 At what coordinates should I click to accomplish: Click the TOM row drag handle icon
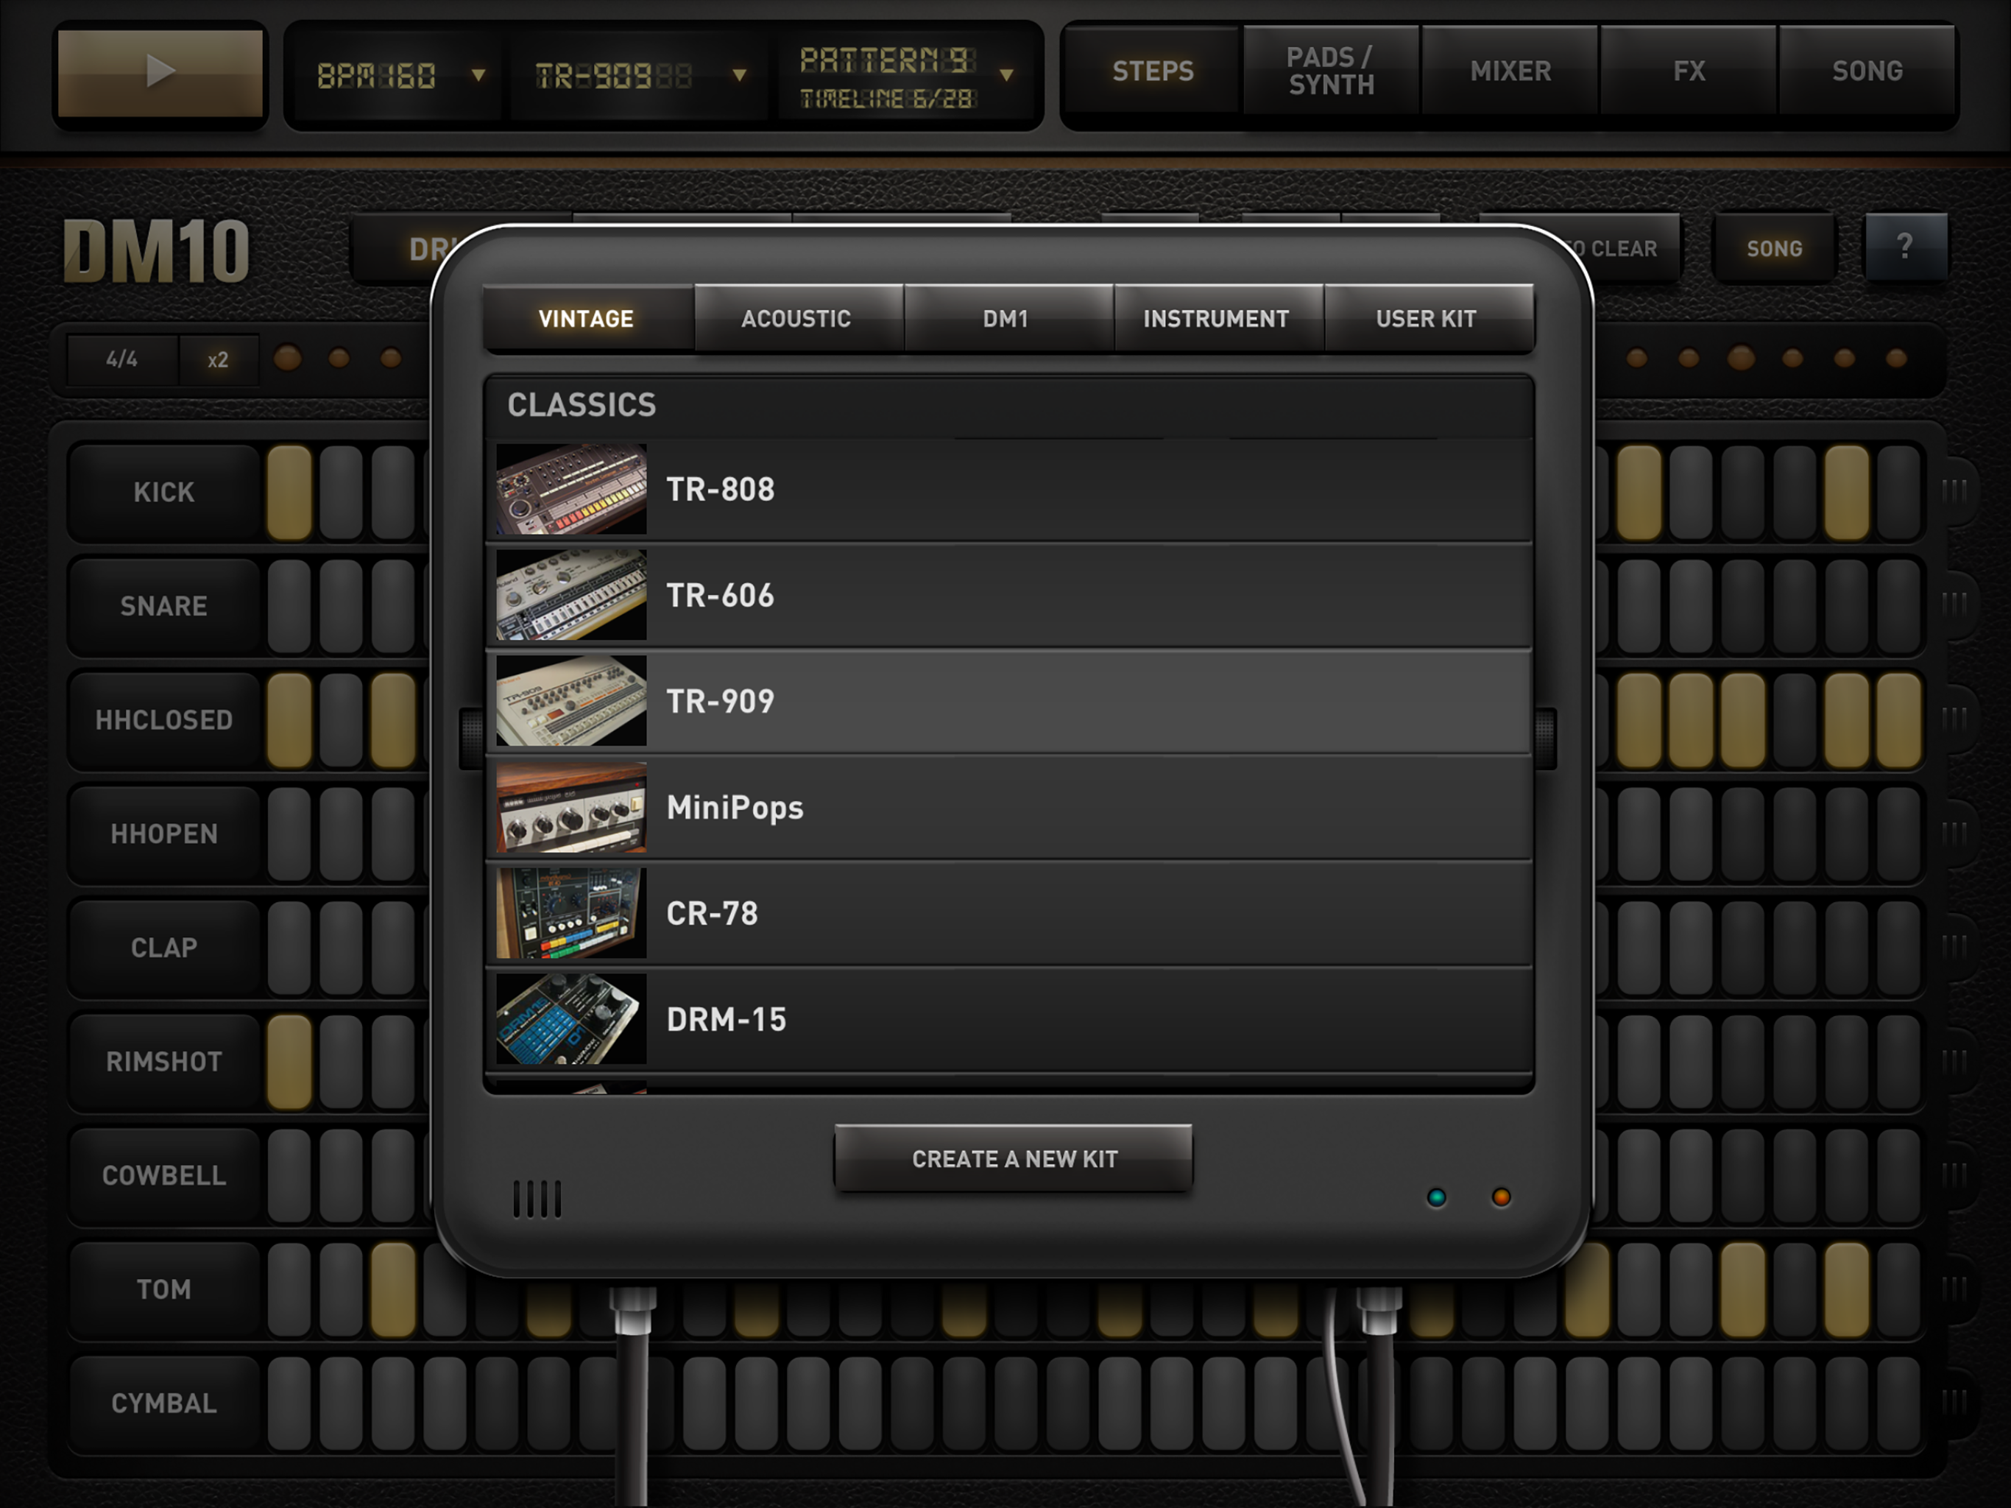coord(1954,1288)
